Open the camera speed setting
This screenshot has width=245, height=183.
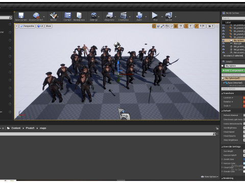click(x=211, y=26)
